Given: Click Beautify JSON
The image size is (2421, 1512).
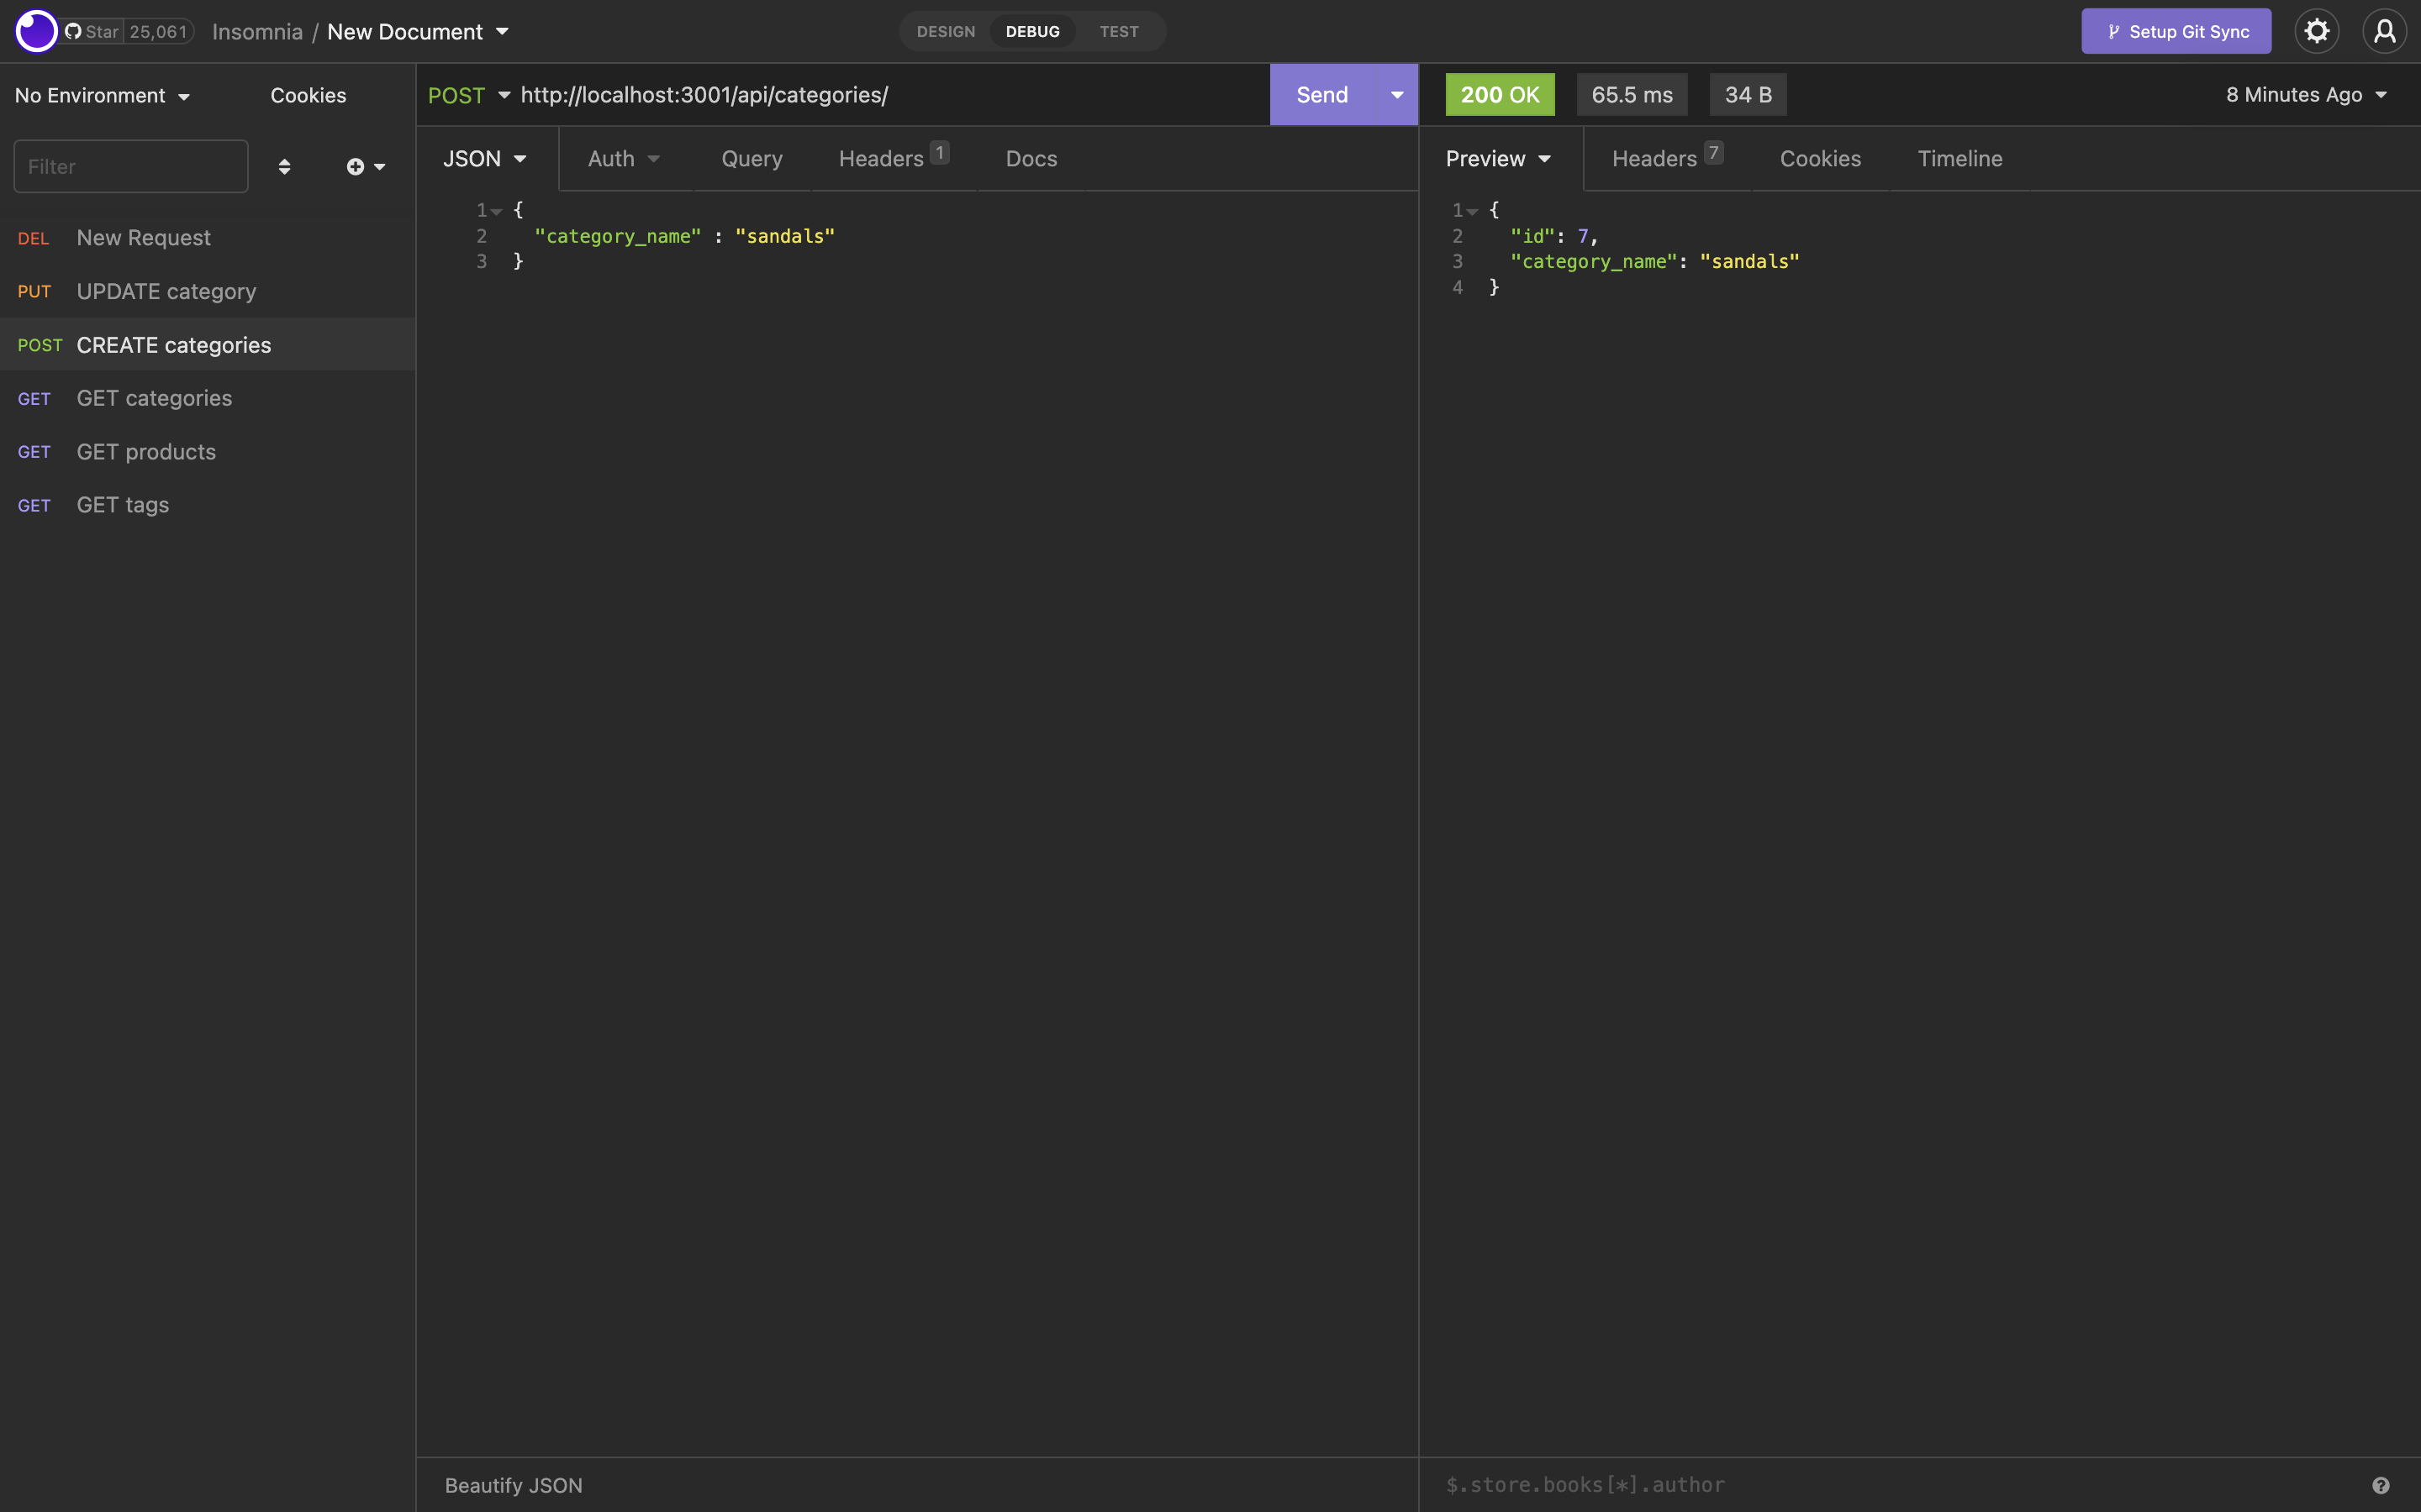Looking at the screenshot, I should (x=514, y=1485).
